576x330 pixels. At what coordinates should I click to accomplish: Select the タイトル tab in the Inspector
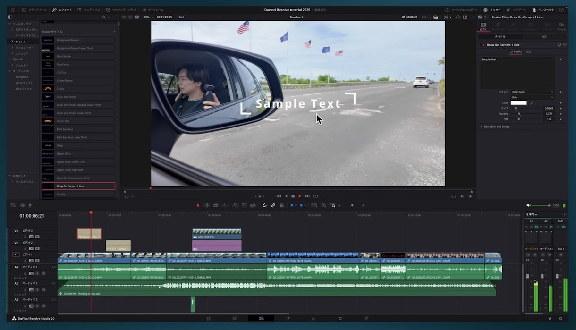coord(500,36)
